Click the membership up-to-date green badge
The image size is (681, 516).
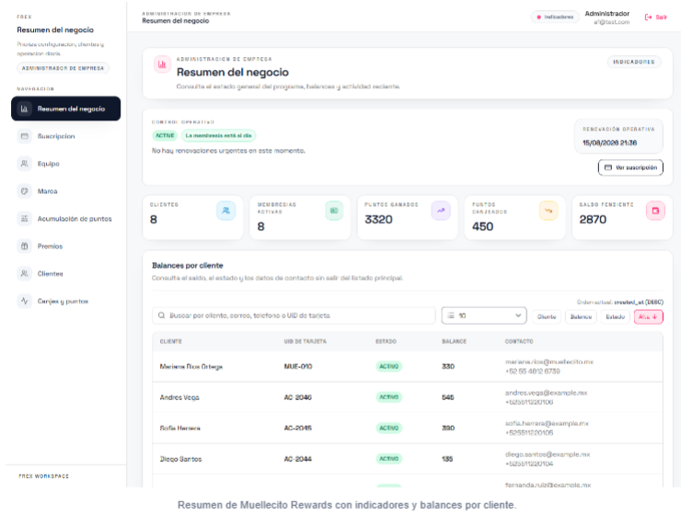pyautogui.click(x=218, y=136)
